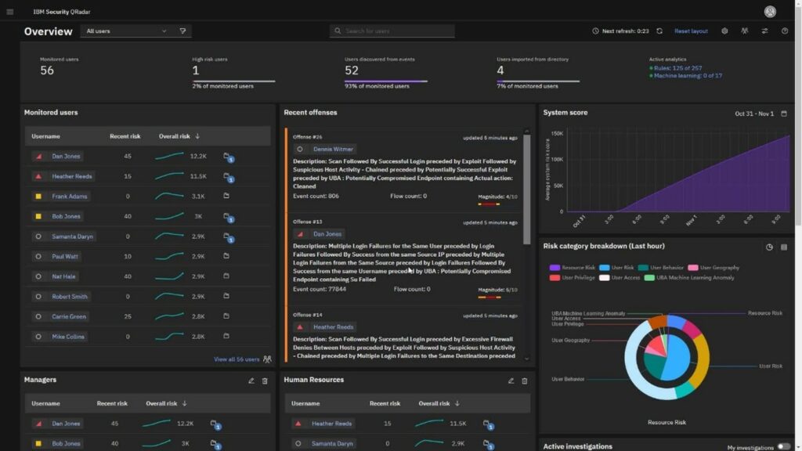Click the filter icon beside All users
Viewport: 802px width, 451px height.
click(x=182, y=31)
